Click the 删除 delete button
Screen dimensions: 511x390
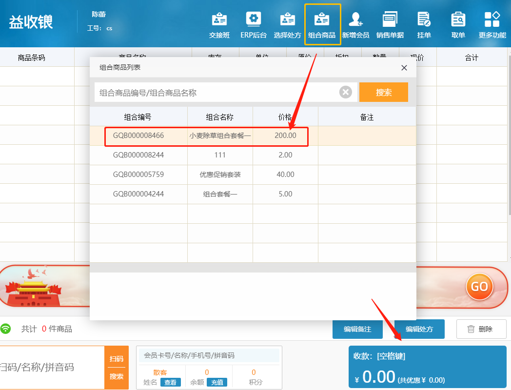click(x=481, y=329)
